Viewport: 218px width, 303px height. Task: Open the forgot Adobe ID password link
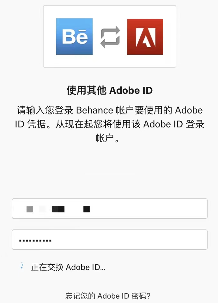110,296
